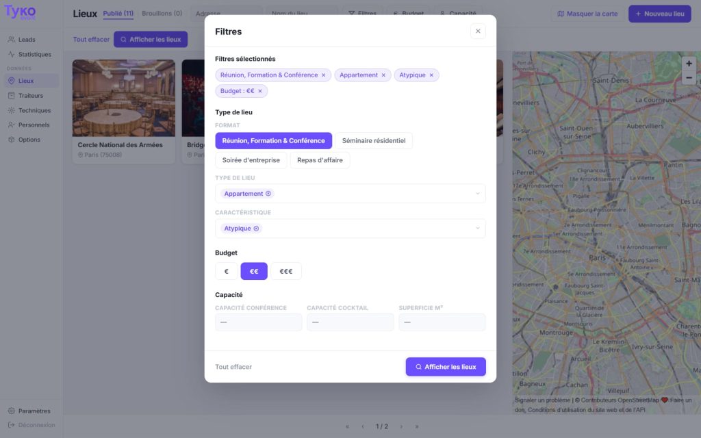Click the Contributeurs OpenStreetMap link

pos(620,400)
